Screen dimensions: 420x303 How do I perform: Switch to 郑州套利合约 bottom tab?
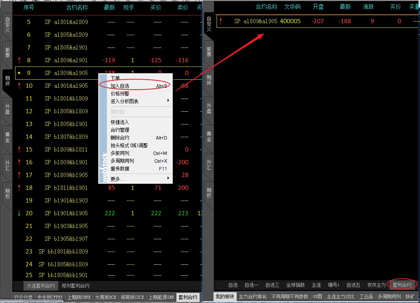point(76,286)
